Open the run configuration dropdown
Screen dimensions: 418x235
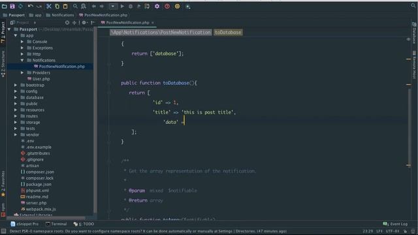tap(113, 6)
